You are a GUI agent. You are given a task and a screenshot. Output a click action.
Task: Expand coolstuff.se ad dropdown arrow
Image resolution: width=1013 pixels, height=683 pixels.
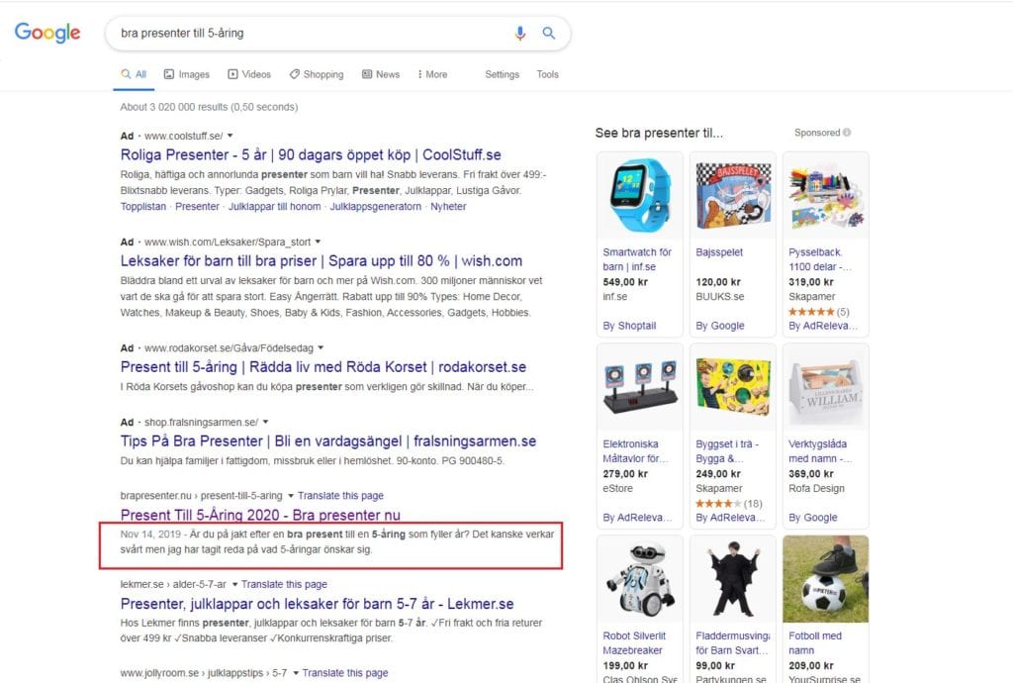(x=230, y=136)
